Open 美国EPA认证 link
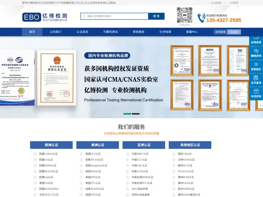Screen dimensions: 263x197 (93, 177)
